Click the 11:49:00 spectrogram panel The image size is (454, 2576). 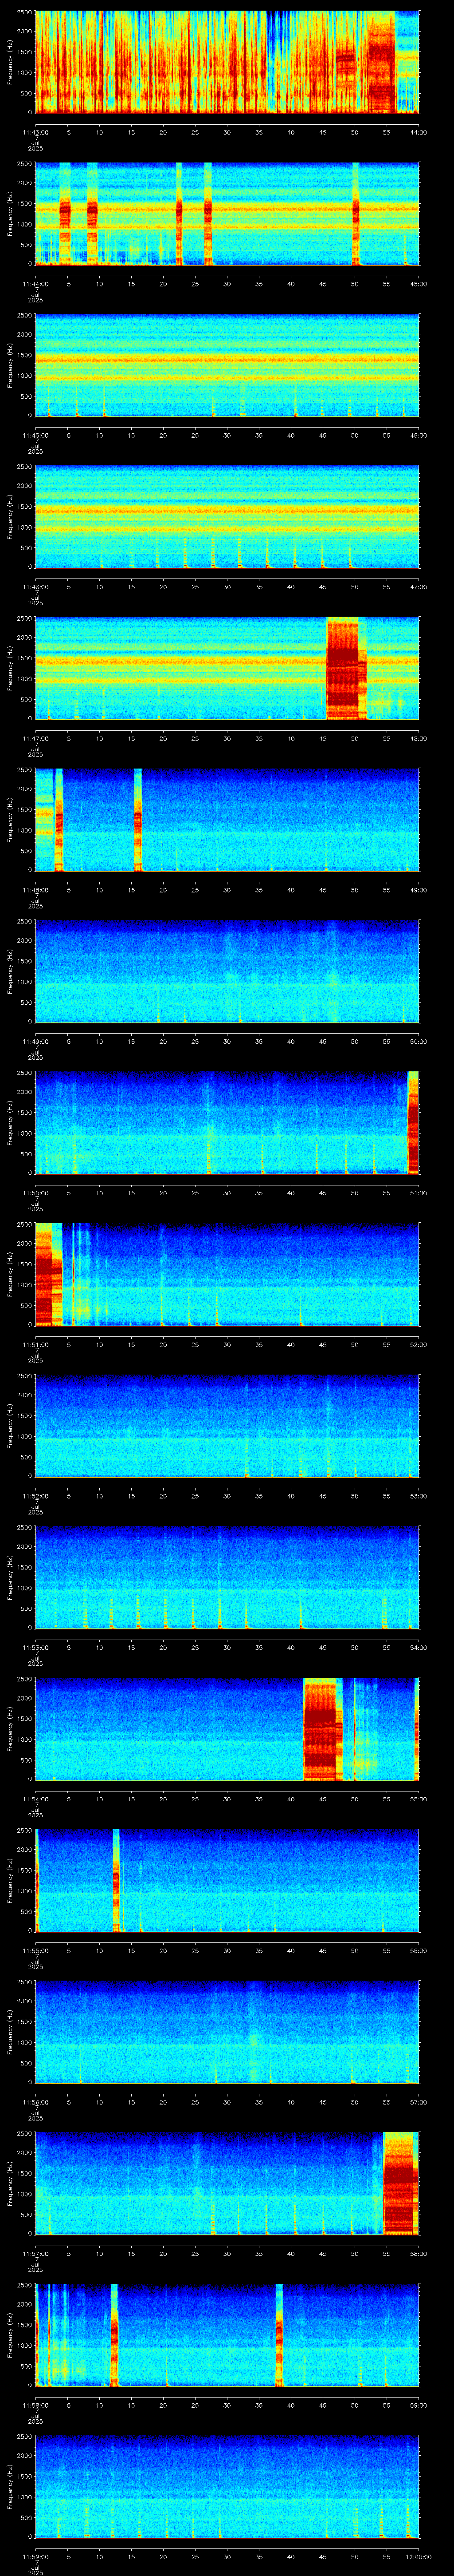coord(227,971)
